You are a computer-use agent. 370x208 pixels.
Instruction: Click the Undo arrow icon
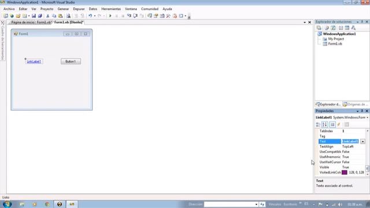pyautogui.click(x=90, y=16)
